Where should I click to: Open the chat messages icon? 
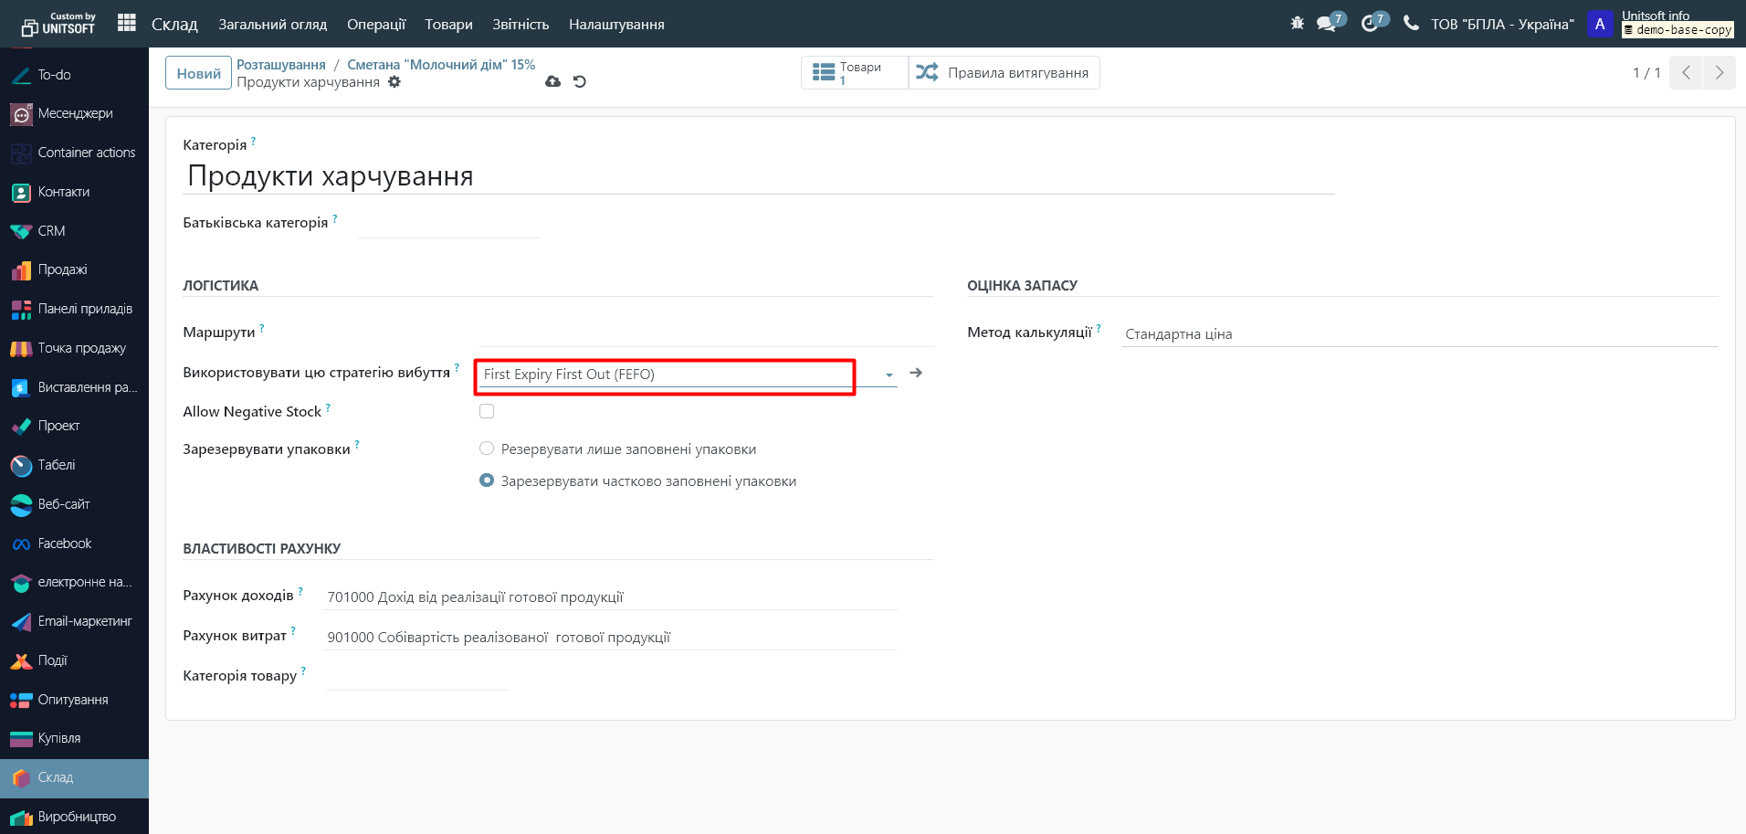coord(1327,24)
